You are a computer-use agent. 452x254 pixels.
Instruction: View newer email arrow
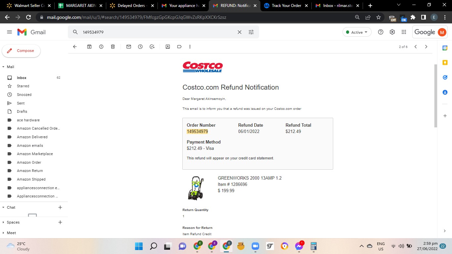pos(416,47)
